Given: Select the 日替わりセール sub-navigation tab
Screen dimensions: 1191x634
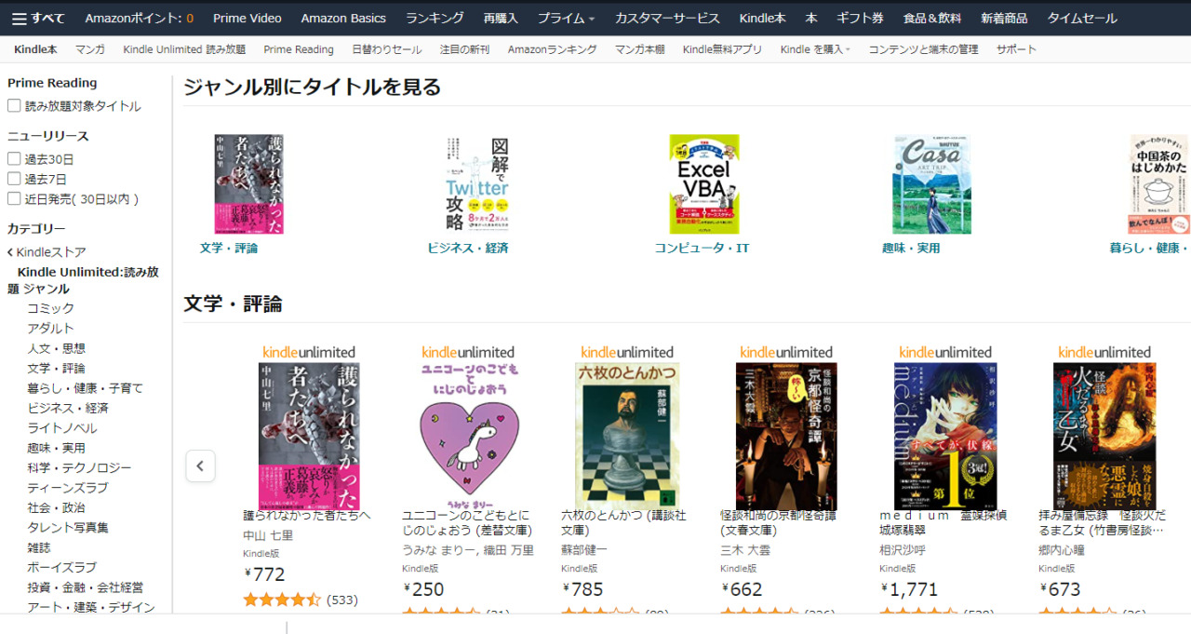Looking at the screenshot, I should 387,49.
